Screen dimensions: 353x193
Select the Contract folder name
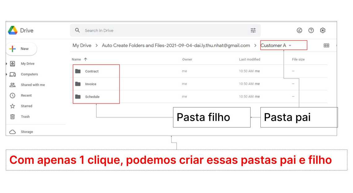click(x=92, y=71)
